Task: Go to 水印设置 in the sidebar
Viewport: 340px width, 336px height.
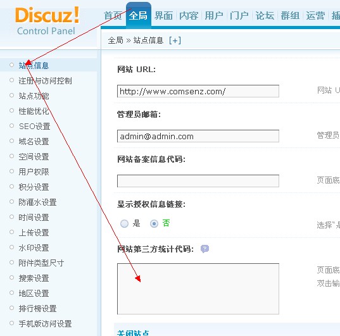Action: [34, 248]
